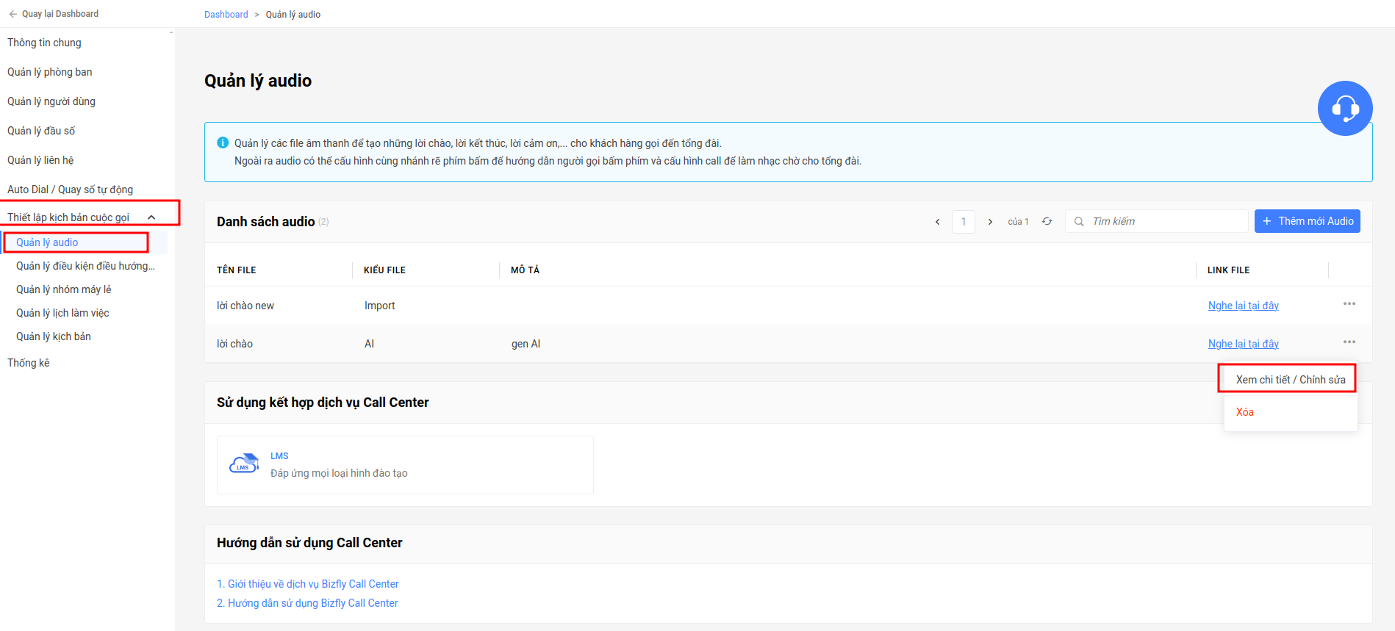Screen dimensions: 1395x631
Task: Go to next page arrow
Action: pos(990,222)
